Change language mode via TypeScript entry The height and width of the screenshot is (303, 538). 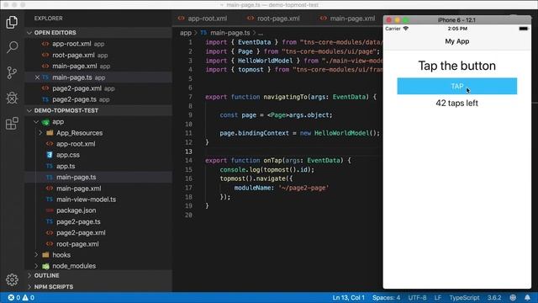(x=464, y=297)
